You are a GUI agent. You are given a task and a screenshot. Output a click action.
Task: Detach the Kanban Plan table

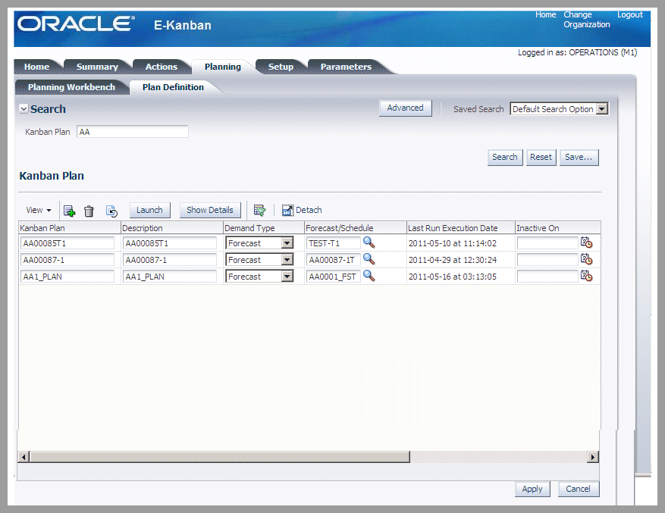(x=302, y=210)
